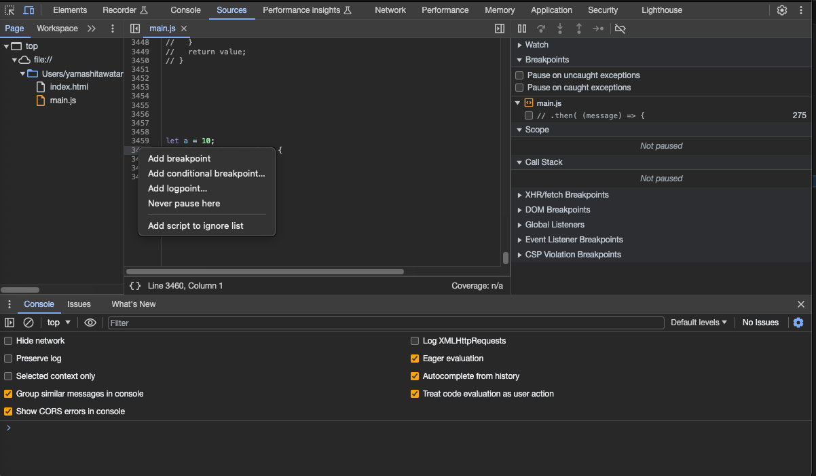Click the clear console icon

(29, 323)
